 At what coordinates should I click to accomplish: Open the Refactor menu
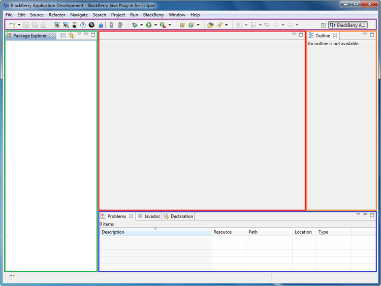[57, 15]
